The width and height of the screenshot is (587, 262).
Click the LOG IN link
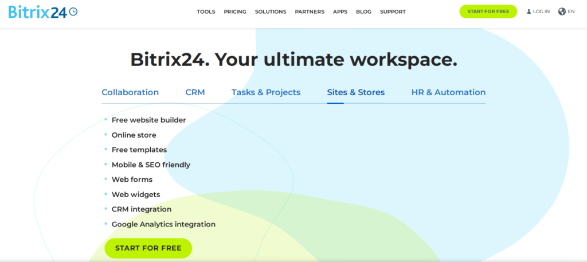click(x=541, y=11)
